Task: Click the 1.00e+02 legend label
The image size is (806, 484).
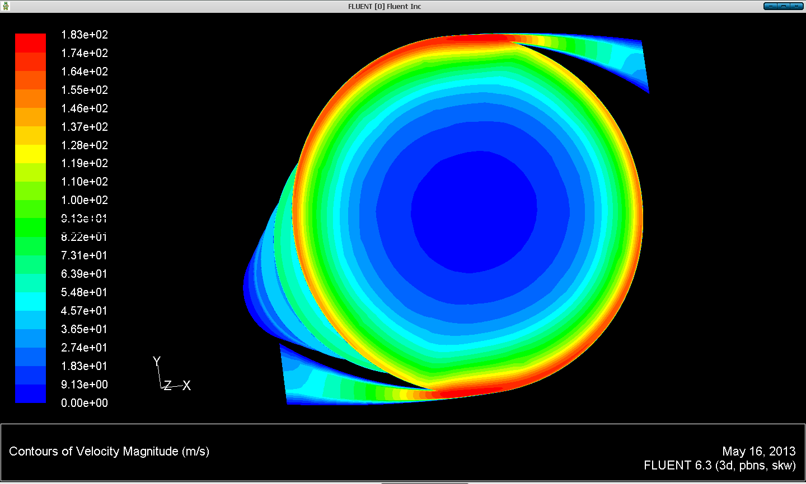Action: point(85,200)
